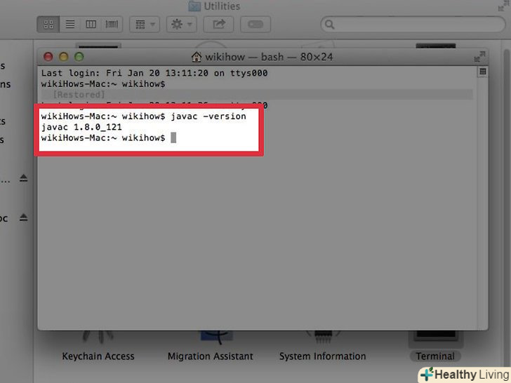Click the 'javac -version' command line

tap(143, 116)
